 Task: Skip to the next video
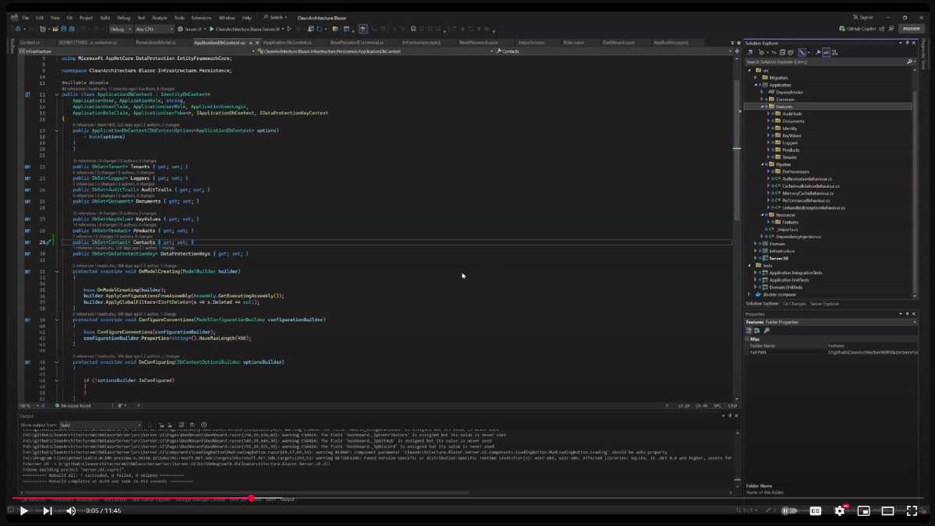pyautogui.click(x=47, y=511)
